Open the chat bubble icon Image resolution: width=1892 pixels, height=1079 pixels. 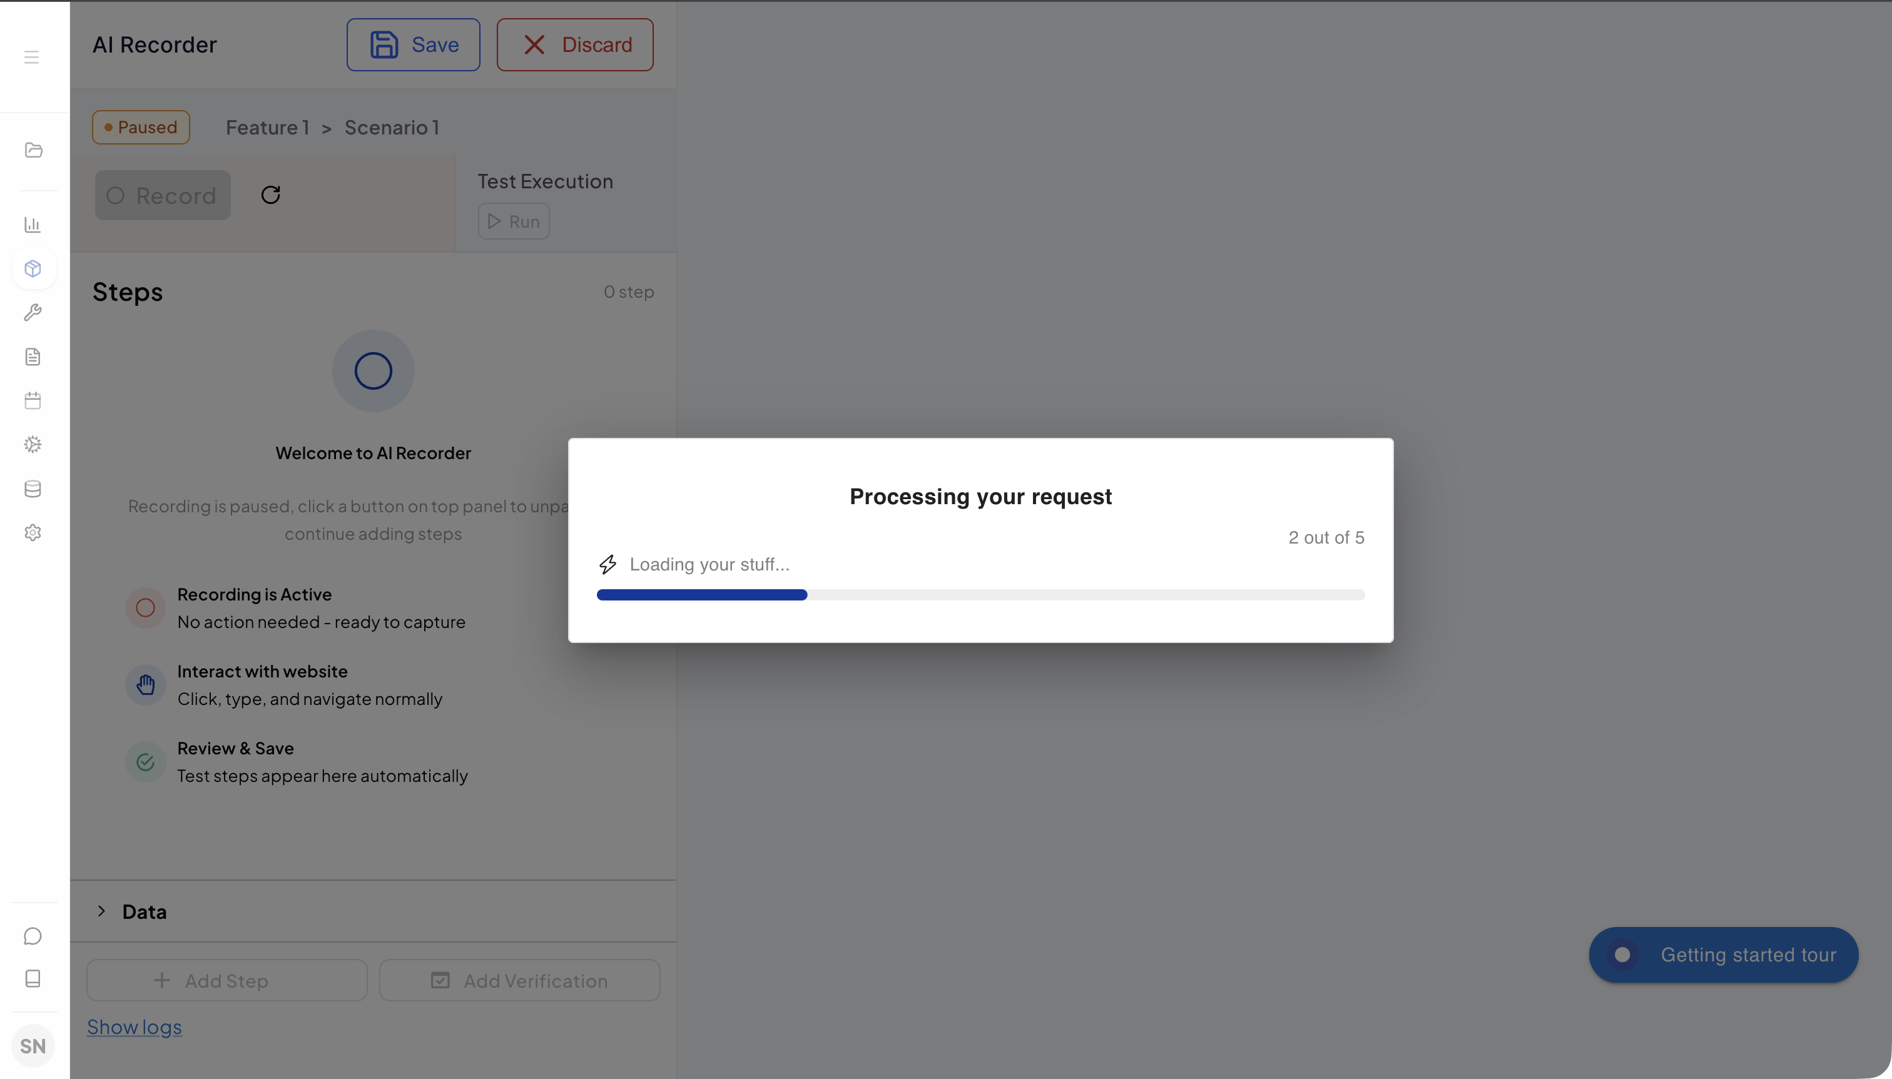33,936
